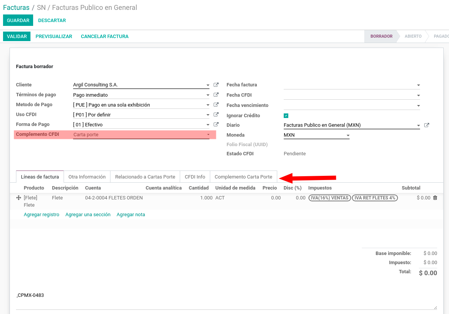Grab the drag handle on the Flete row

(x=18, y=198)
